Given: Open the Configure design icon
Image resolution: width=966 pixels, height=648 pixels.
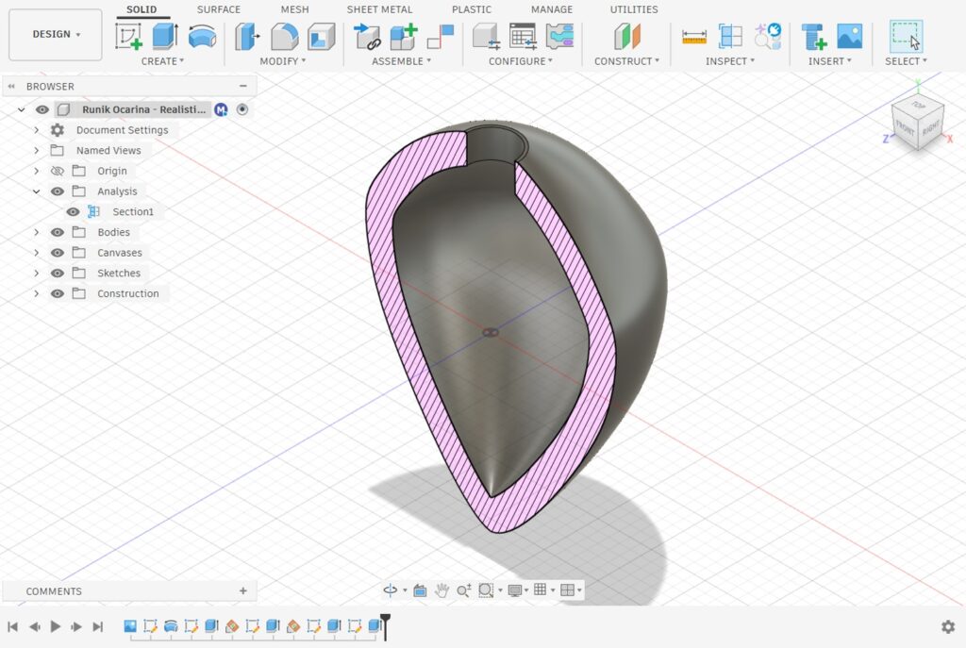Looking at the screenshot, I should click(486, 37).
